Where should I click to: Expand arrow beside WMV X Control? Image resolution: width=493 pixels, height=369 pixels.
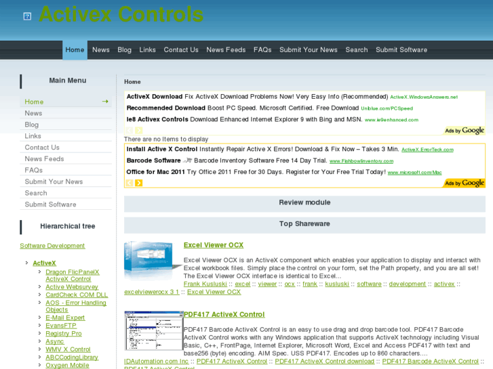pyautogui.click(x=39, y=349)
